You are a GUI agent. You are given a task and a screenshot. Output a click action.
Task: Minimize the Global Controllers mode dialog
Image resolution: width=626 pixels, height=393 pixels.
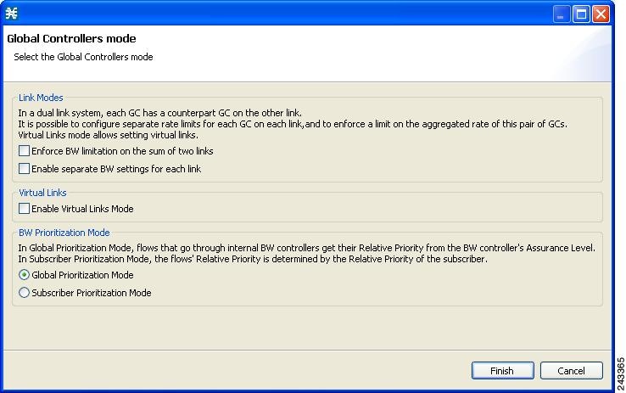click(562, 14)
